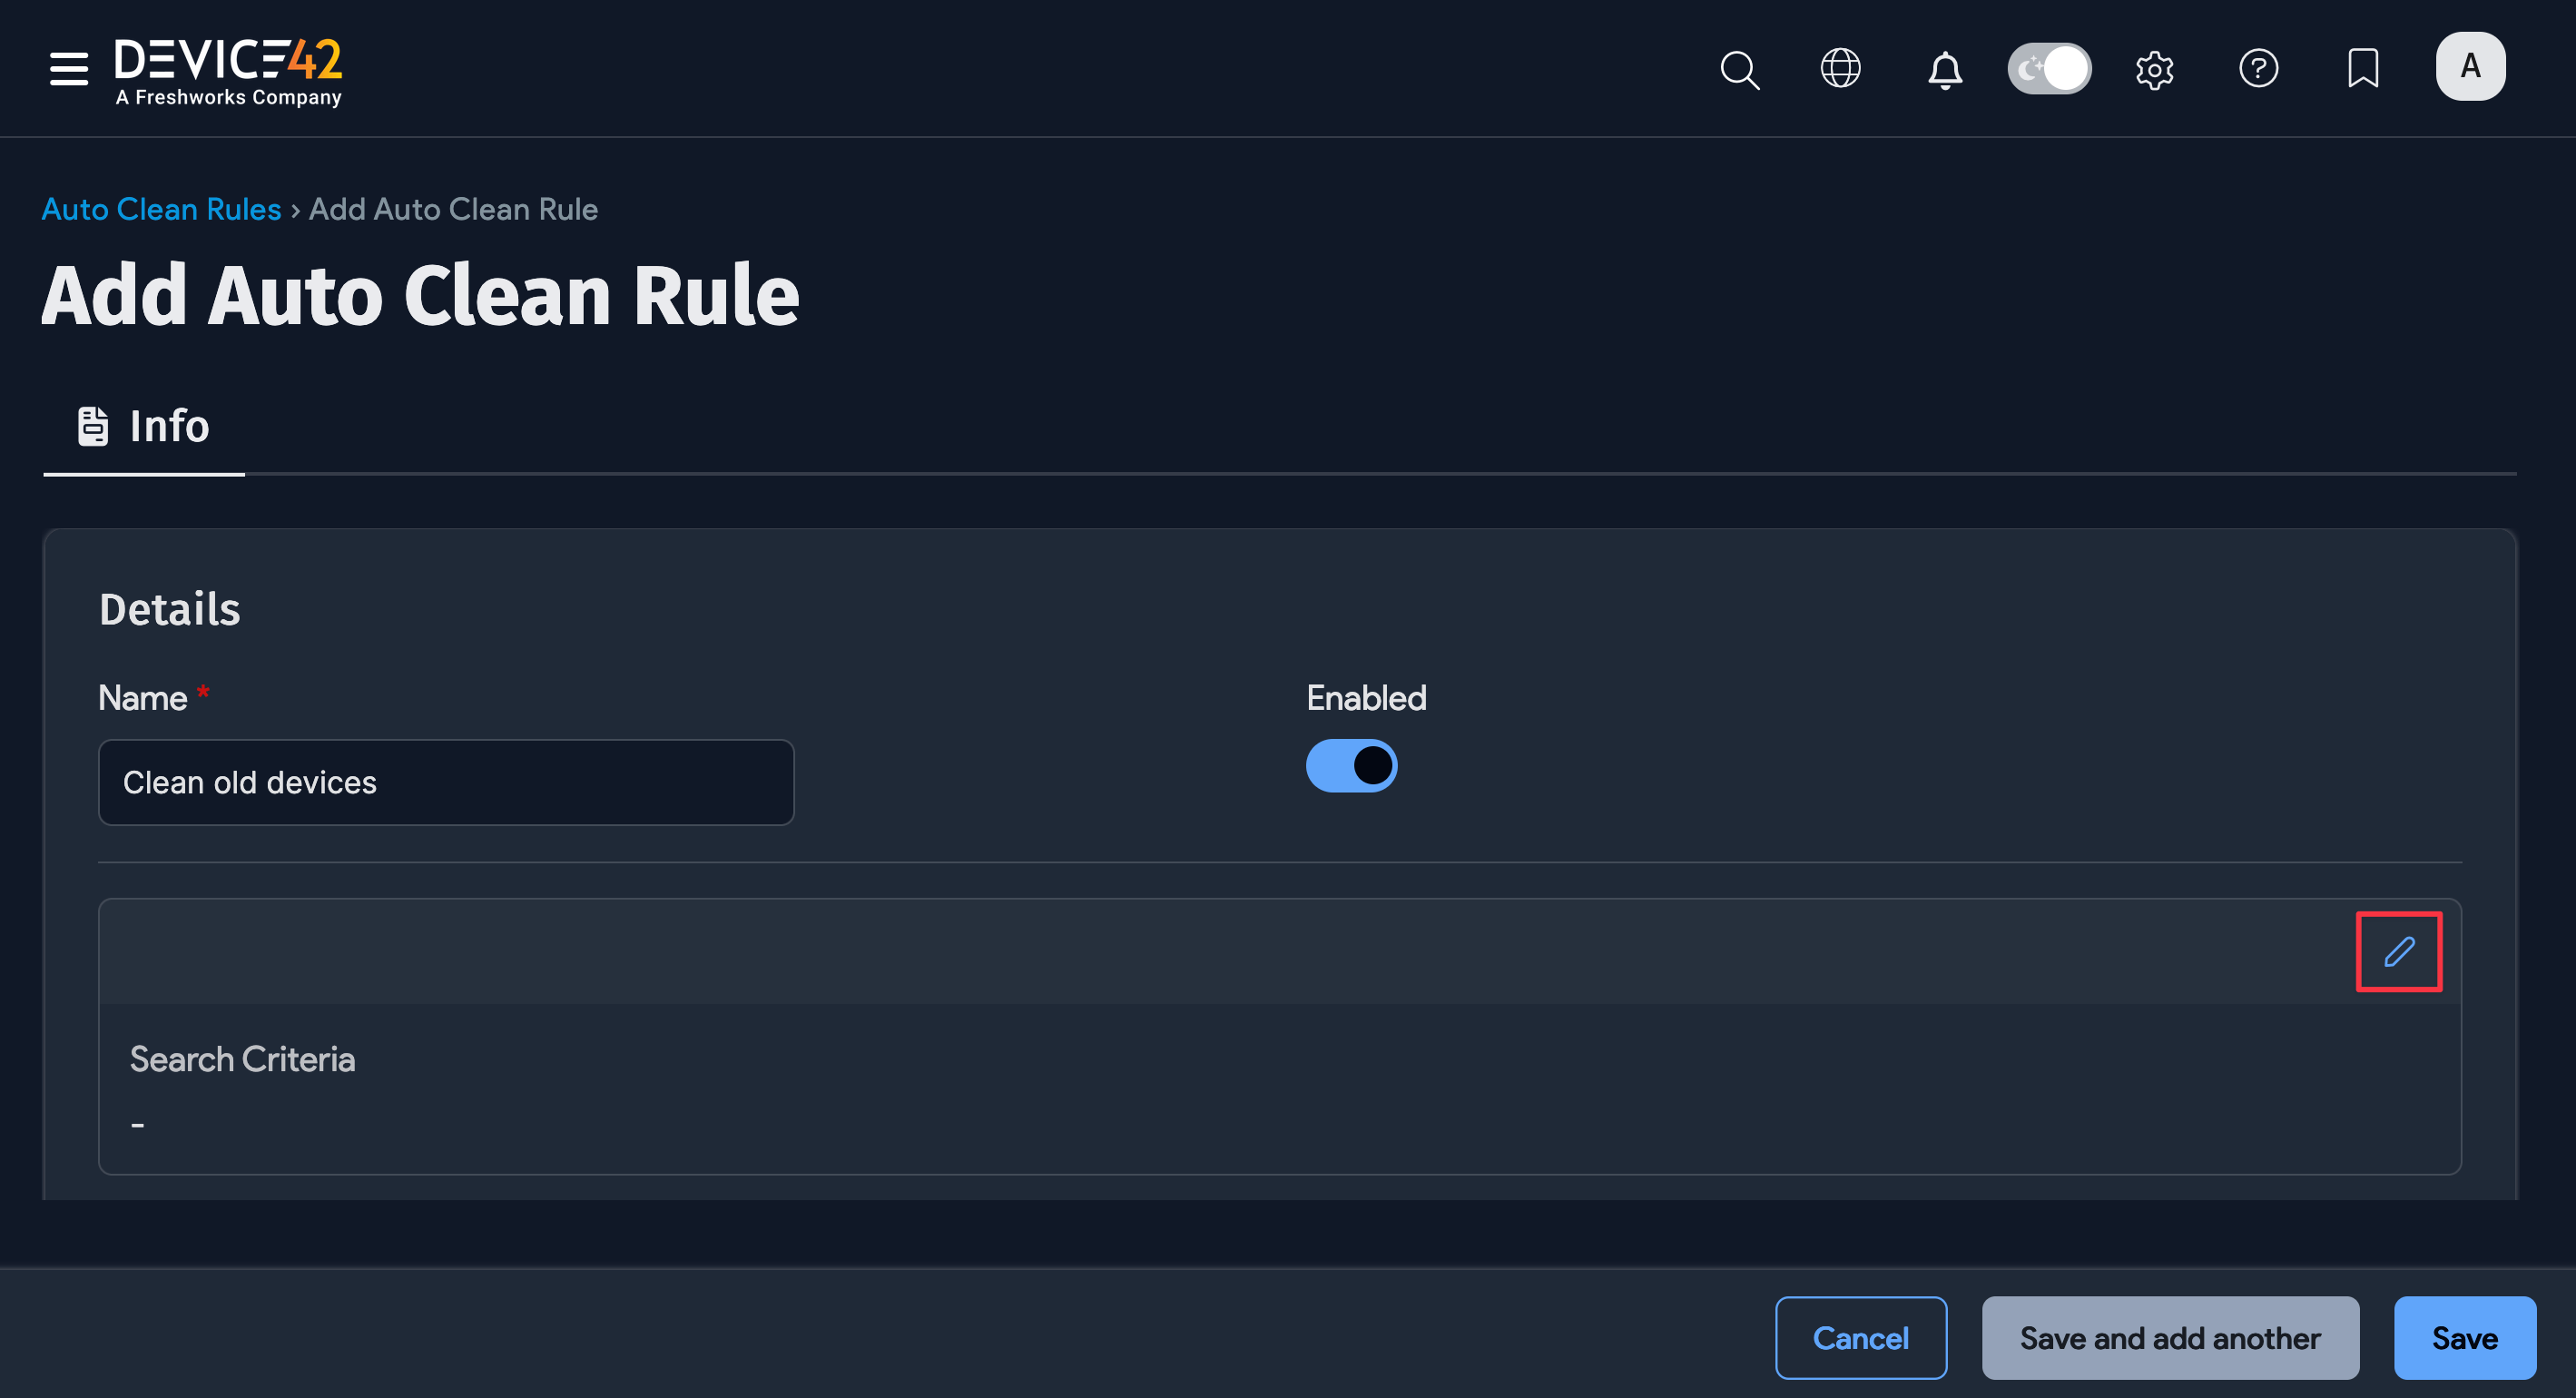Disable the Enabled toggle
Image resolution: width=2576 pixels, height=1398 pixels.
click(1351, 765)
